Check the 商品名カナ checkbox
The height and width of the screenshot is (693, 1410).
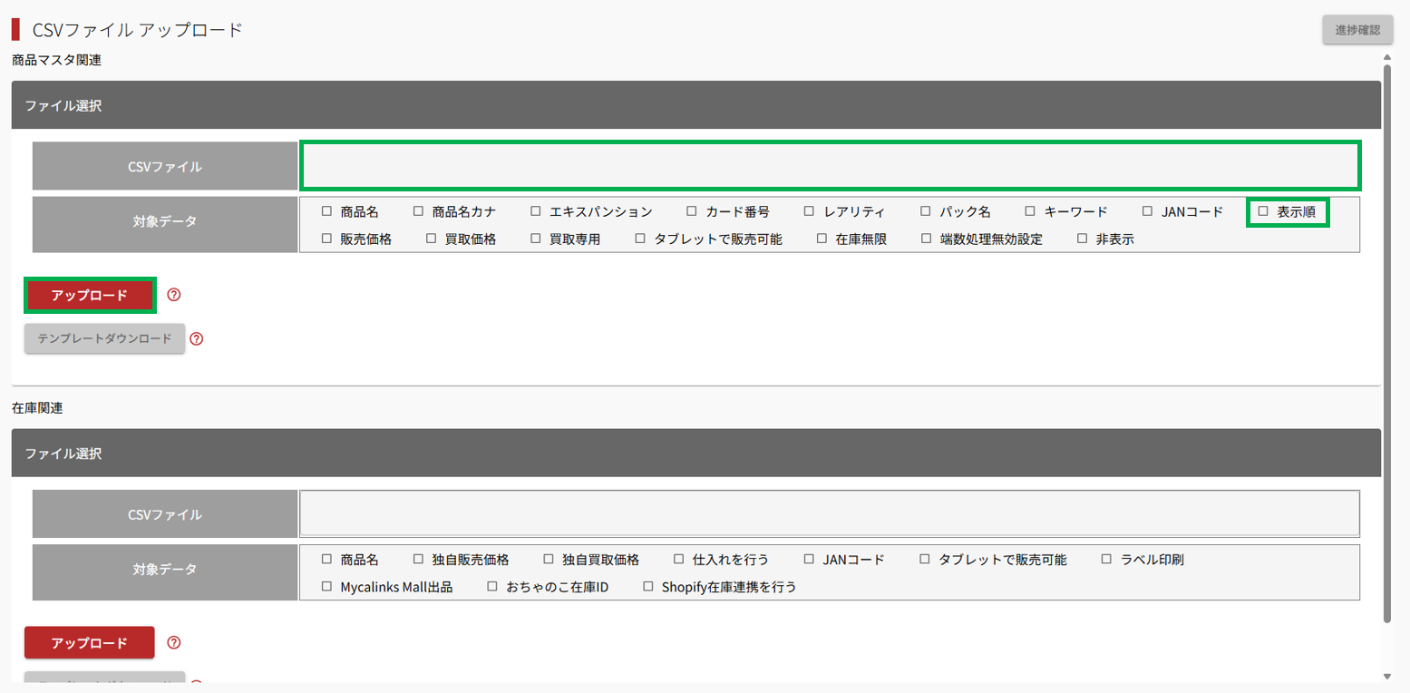tap(419, 211)
